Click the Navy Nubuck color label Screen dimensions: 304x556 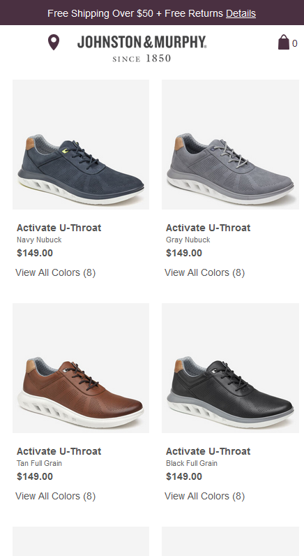tap(39, 240)
